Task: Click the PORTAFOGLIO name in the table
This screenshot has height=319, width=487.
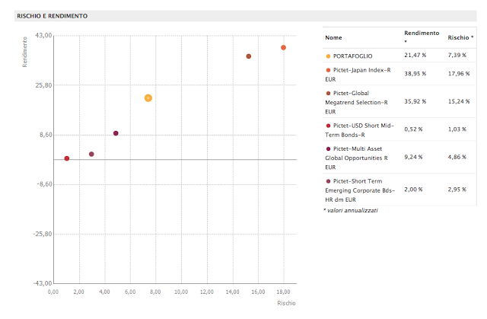Action: 354,56
